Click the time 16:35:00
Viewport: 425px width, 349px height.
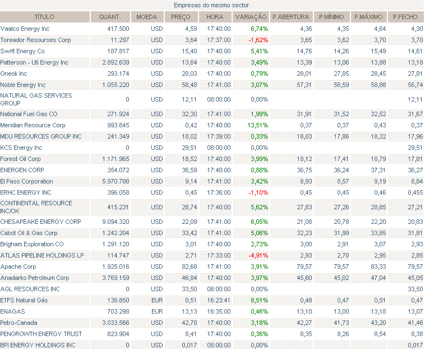point(219,311)
